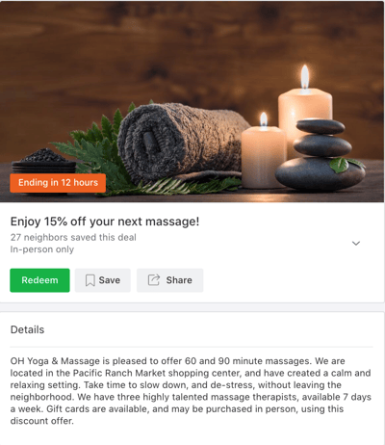Click the "In-person only" label
The width and height of the screenshot is (385, 445).
coord(42,249)
